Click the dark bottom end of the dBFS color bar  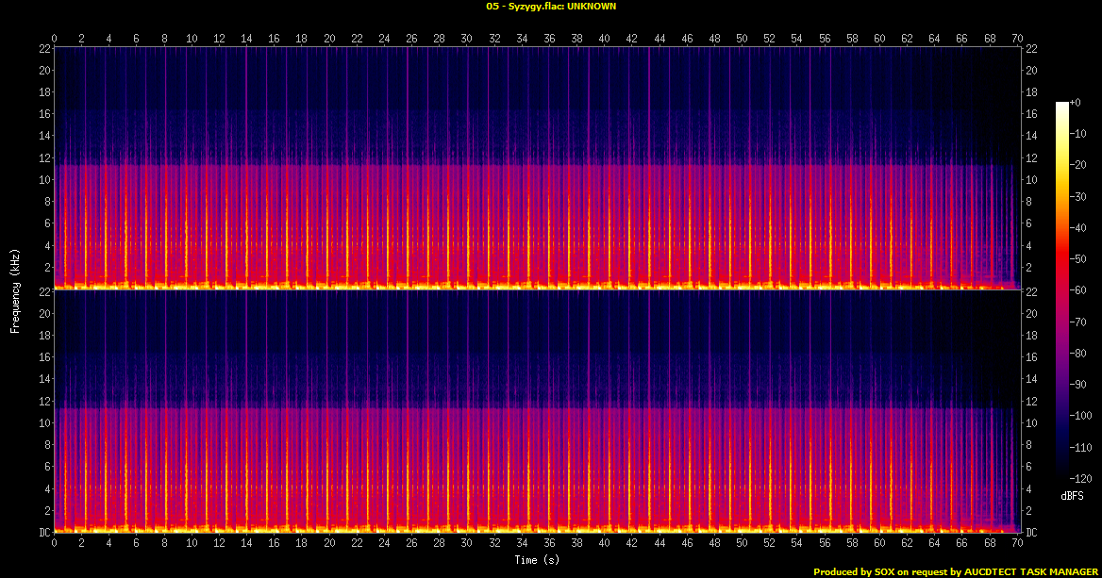pos(1062,474)
